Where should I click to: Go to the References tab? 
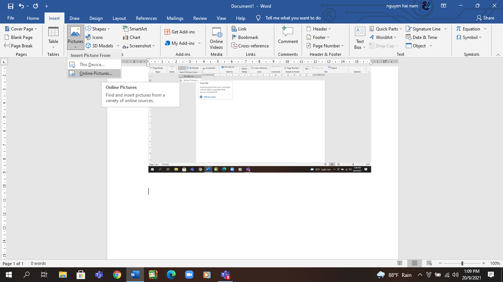(x=146, y=18)
